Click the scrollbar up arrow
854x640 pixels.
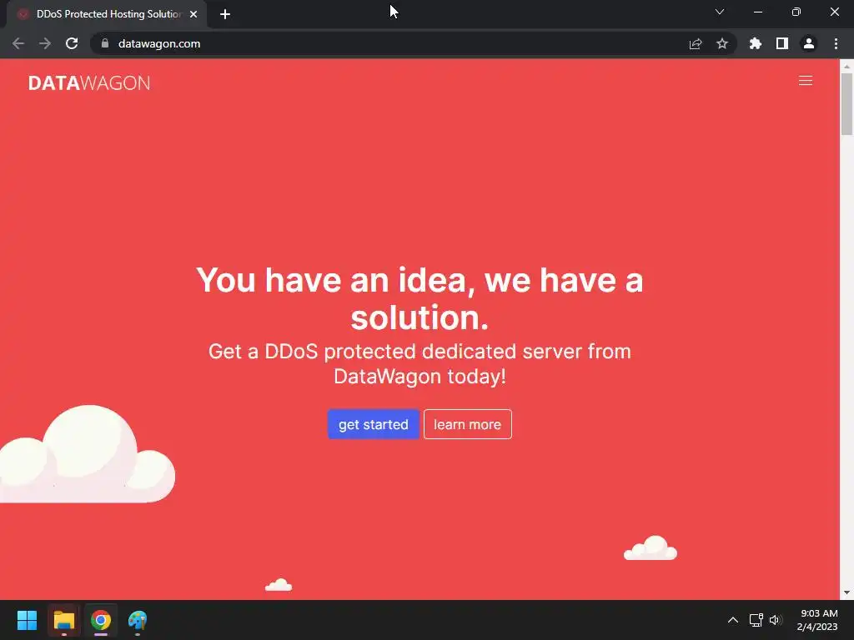coord(846,66)
